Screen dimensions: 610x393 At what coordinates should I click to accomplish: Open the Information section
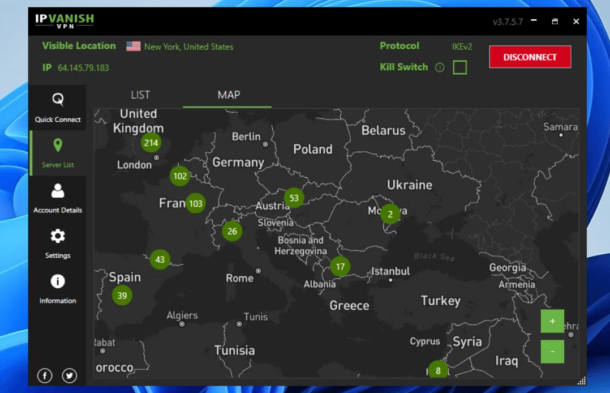[58, 281]
